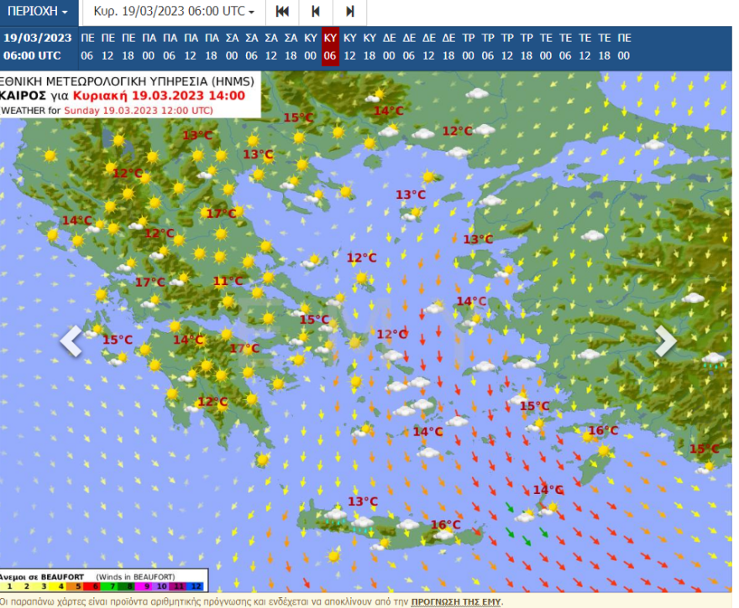Screen dimensions: 739x608
Task: Open the ΠΡΟΓΝΩΣΗ ΤΗΣ ΕΜΥ link
Action: 453,603
